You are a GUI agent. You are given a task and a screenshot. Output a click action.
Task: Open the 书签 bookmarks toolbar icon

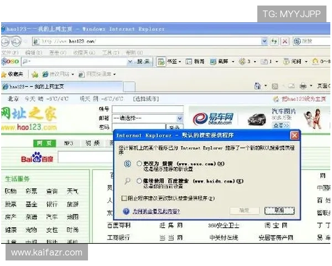click(x=161, y=62)
